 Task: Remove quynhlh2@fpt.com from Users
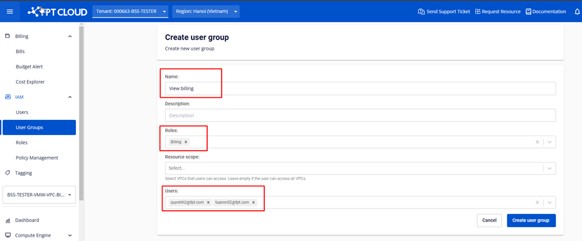click(208, 203)
